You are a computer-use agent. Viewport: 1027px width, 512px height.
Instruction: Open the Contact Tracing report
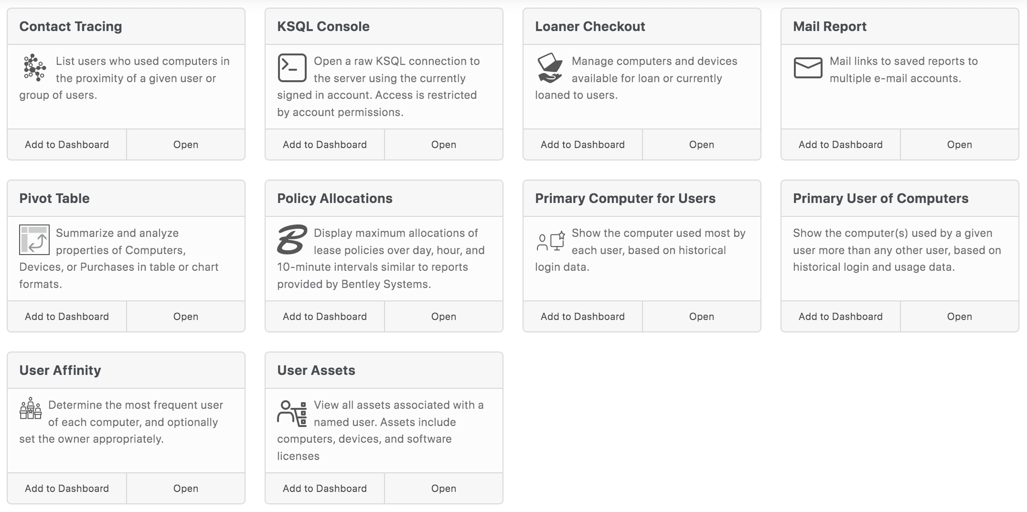186,145
